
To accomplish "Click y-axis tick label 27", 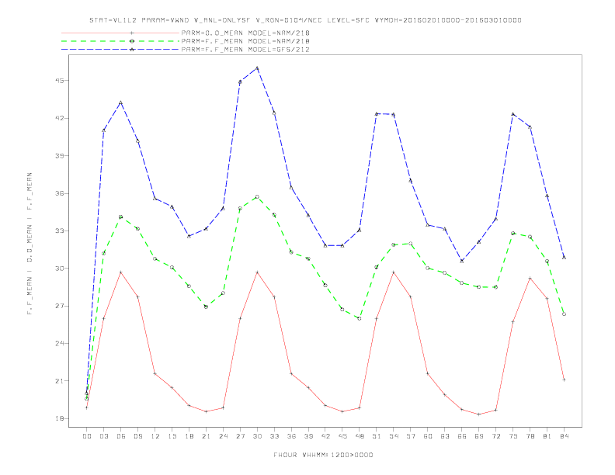I will [x=59, y=306].
